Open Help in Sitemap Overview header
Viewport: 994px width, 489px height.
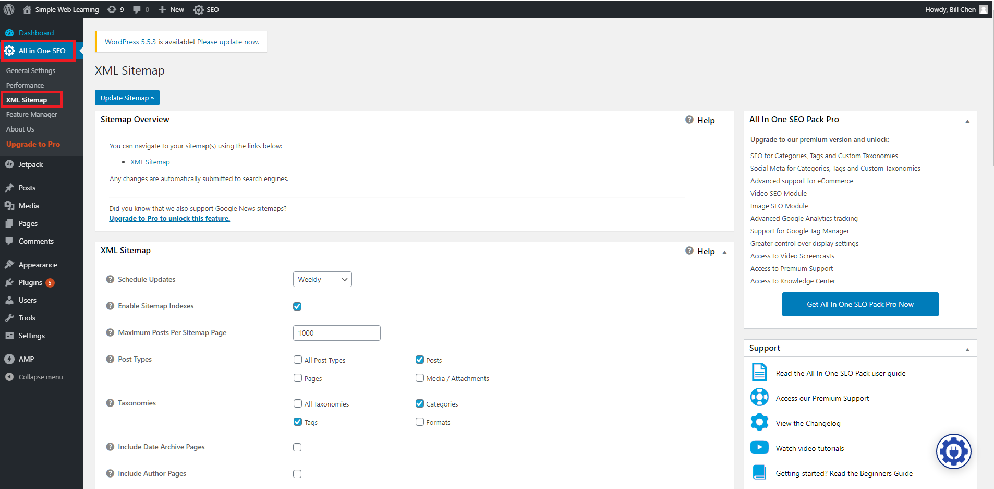[700, 120]
